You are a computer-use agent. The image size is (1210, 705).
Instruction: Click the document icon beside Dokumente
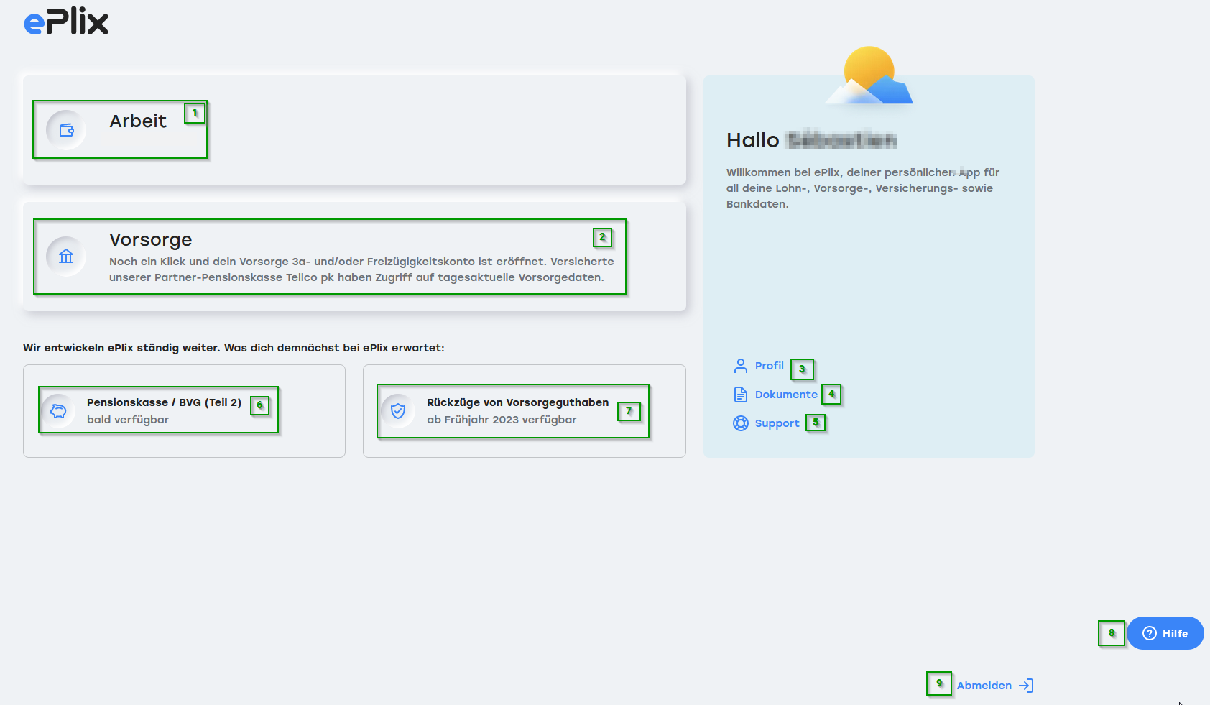point(739,394)
